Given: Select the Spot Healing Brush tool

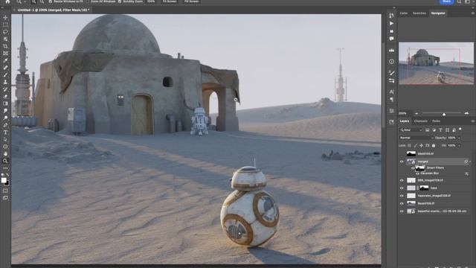Looking at the screenshot, I should coord(5,68).
